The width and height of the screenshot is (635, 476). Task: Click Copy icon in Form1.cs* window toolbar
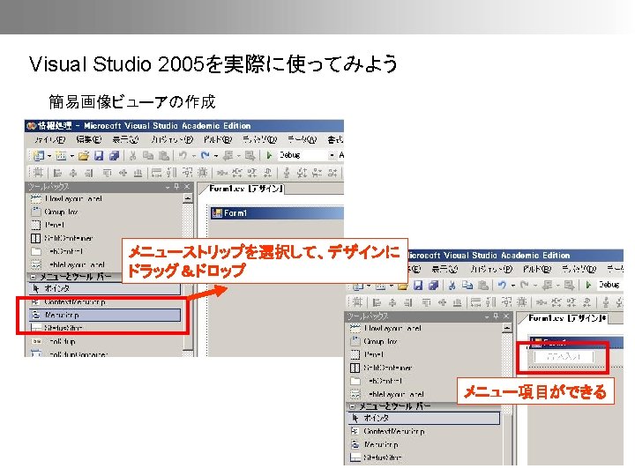coord(467,286)
